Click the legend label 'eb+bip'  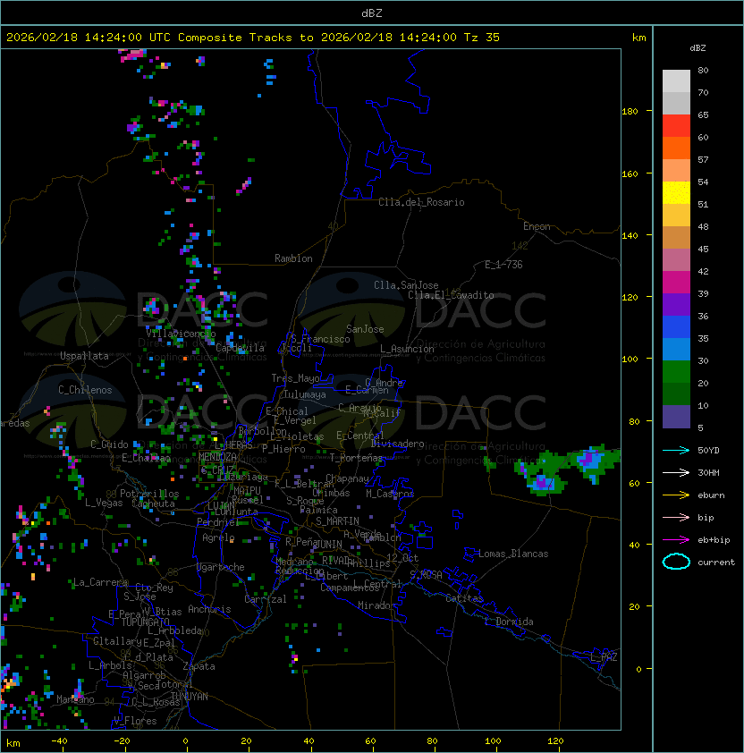714,540
